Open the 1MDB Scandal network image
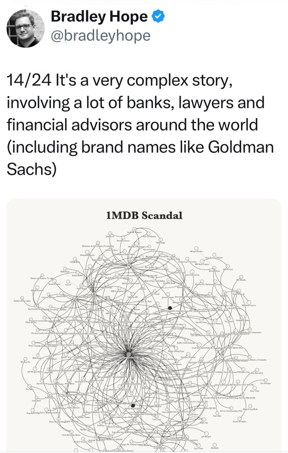 pyautogui.click(x=144, y=327)
